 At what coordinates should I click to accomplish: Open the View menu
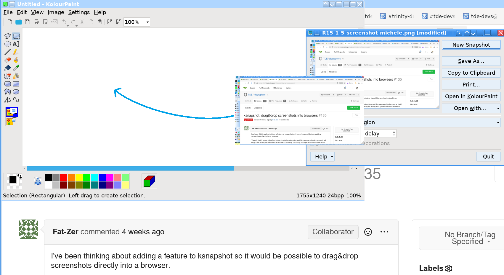tap(37, 12)
